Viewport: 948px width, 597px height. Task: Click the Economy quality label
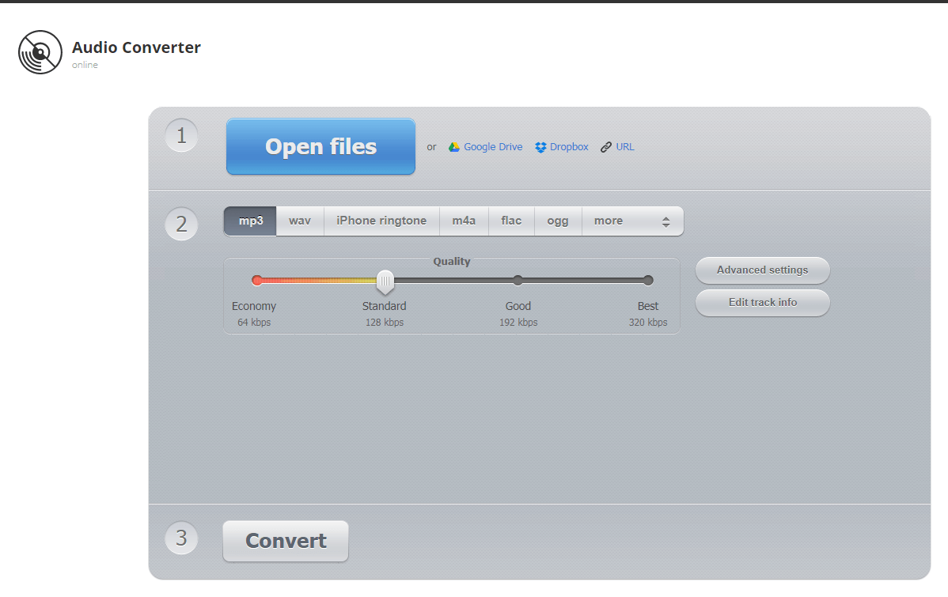pyautogui.click(x=254, y=306)
